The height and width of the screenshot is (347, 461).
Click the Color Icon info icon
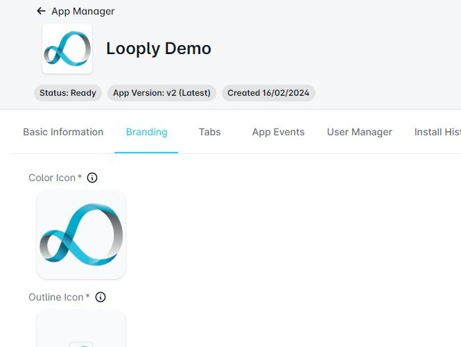click(x=92, y=178)
